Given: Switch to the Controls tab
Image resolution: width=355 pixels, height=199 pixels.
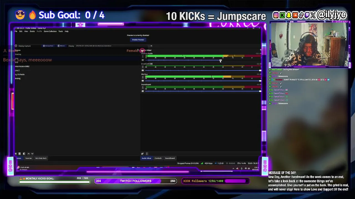Looking at the screenshot, I should click(158, 158).
